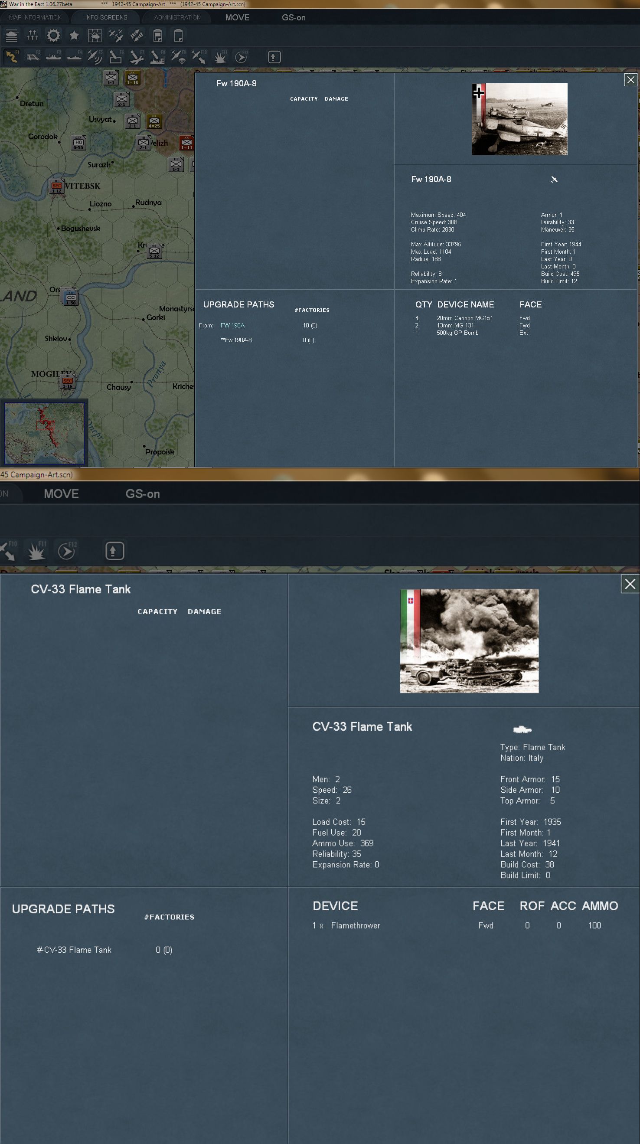640x1144 pixels.
Task: Select the 5-12 unit counter
Action: coord(154,252)
